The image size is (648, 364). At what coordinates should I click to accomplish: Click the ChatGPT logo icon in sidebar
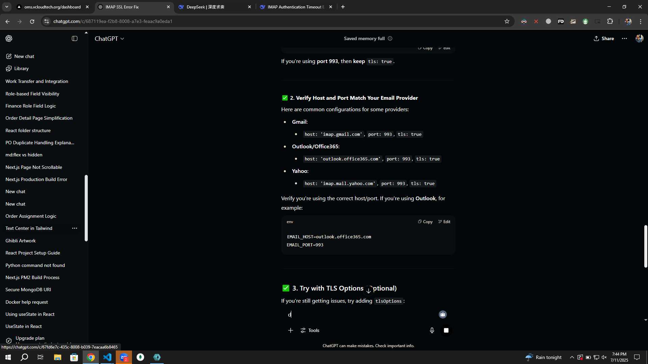9,38
